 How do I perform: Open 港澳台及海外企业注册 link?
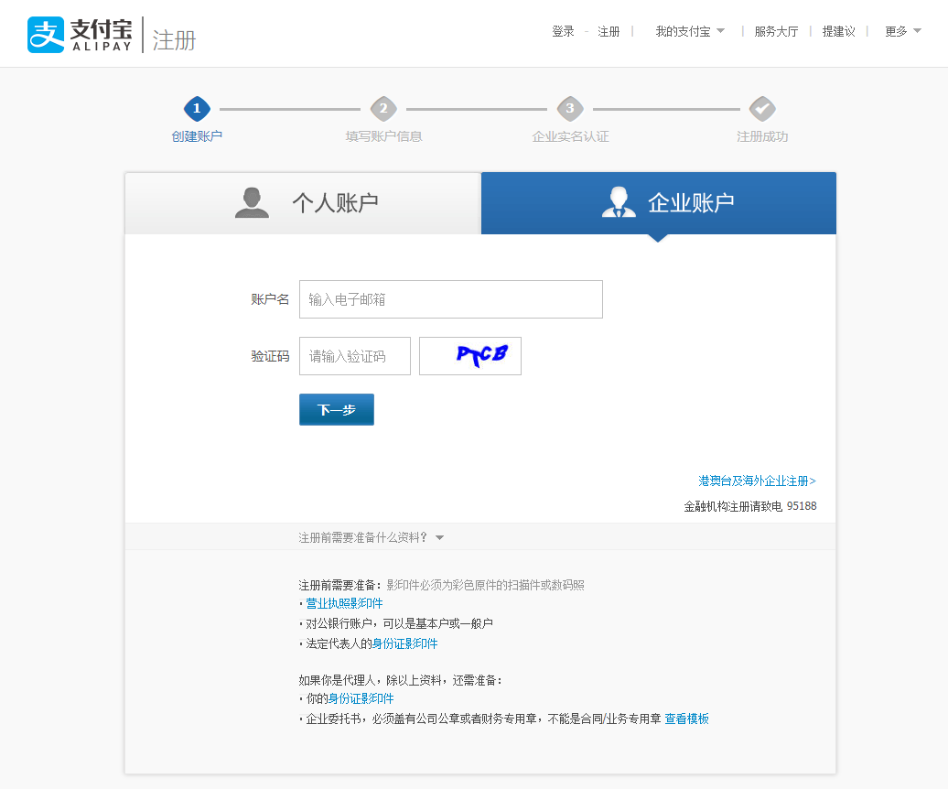(757, 481)
